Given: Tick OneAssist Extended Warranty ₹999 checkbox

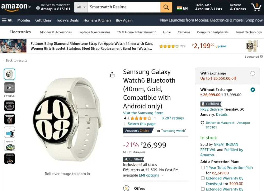Looking at the screenshot, I should pos(203,178).
